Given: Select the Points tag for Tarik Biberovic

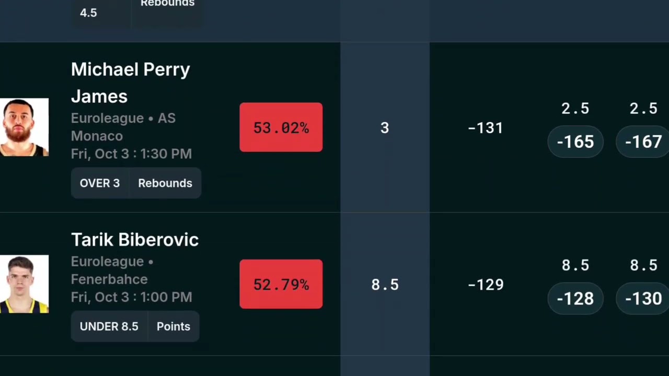Looking at the screenshot, I should (174, 326).
